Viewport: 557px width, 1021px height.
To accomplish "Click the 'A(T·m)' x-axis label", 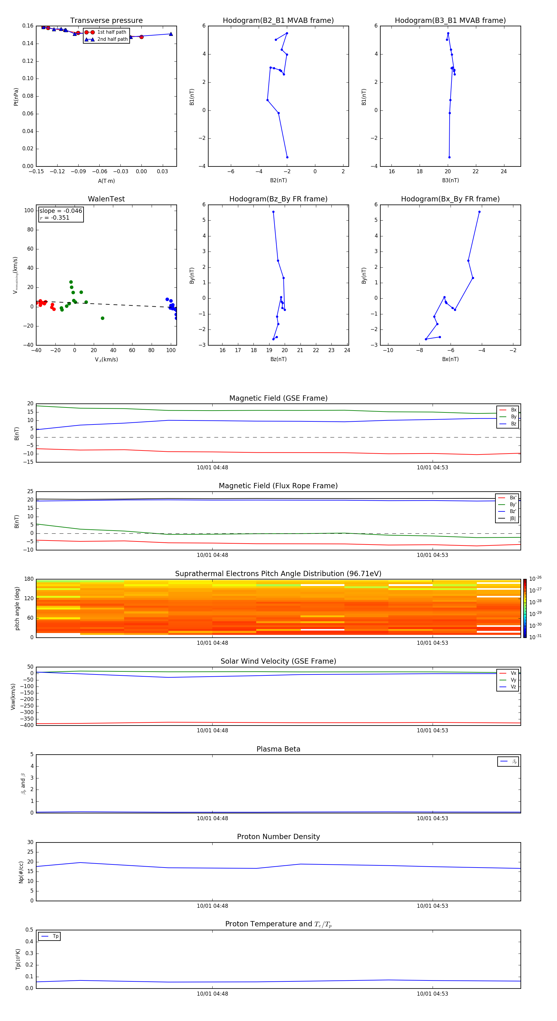I will [106, 181].
